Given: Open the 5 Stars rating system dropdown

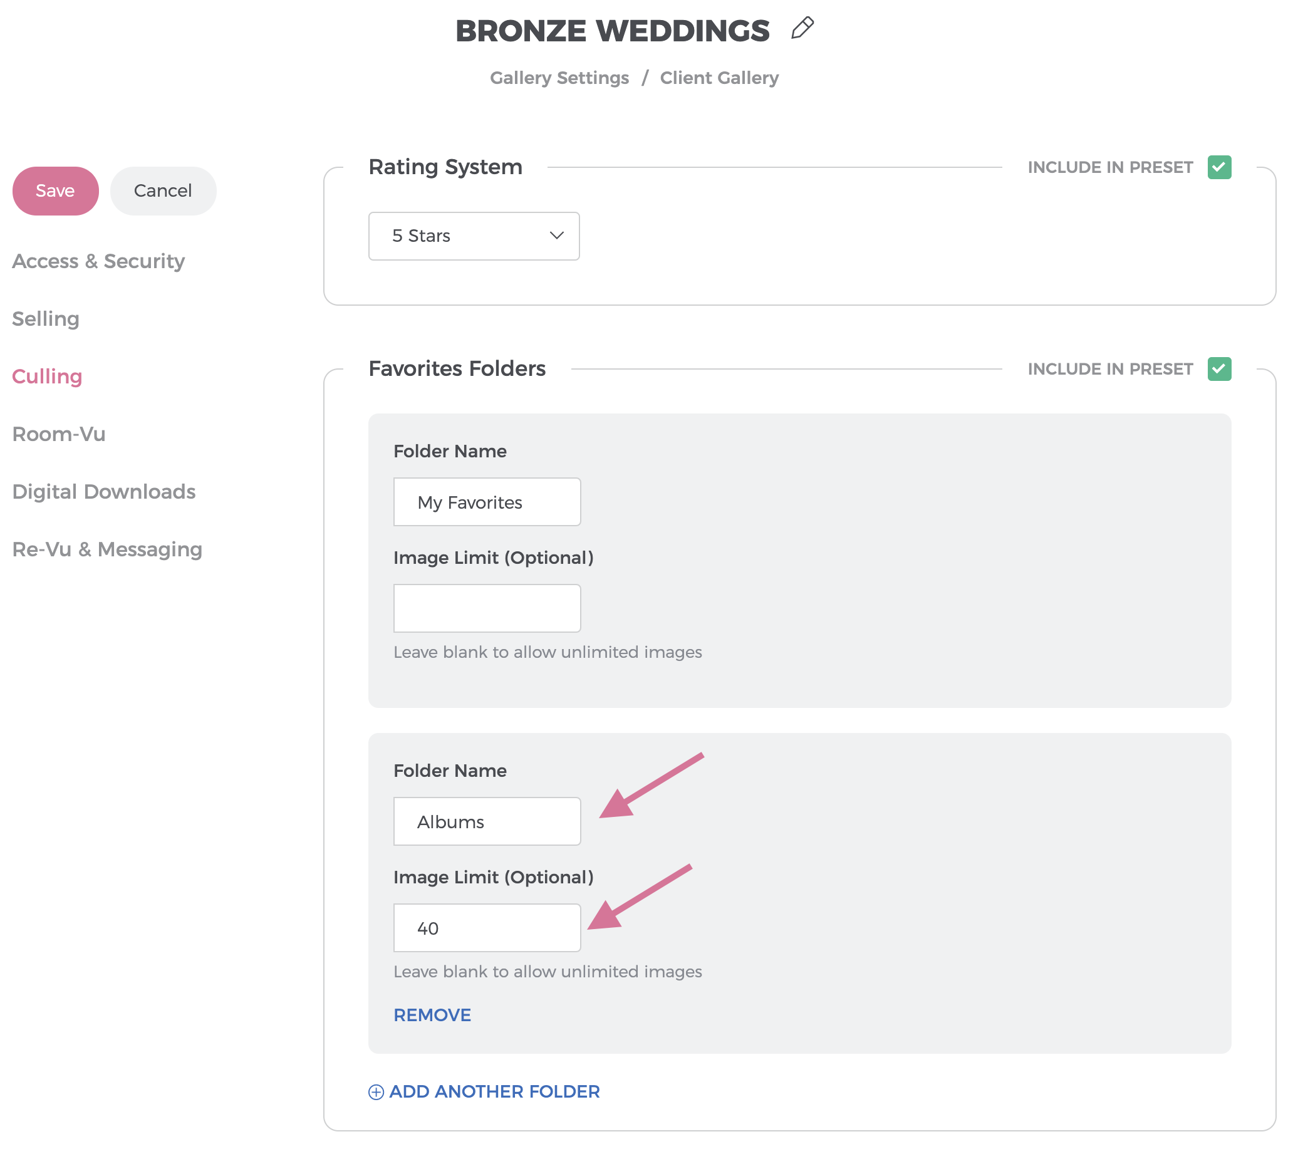Looking at the screenshot, I should point(473,236).
